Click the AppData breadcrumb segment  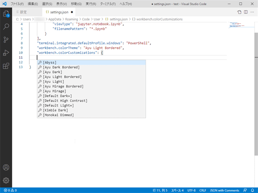[x=55, y=19]
